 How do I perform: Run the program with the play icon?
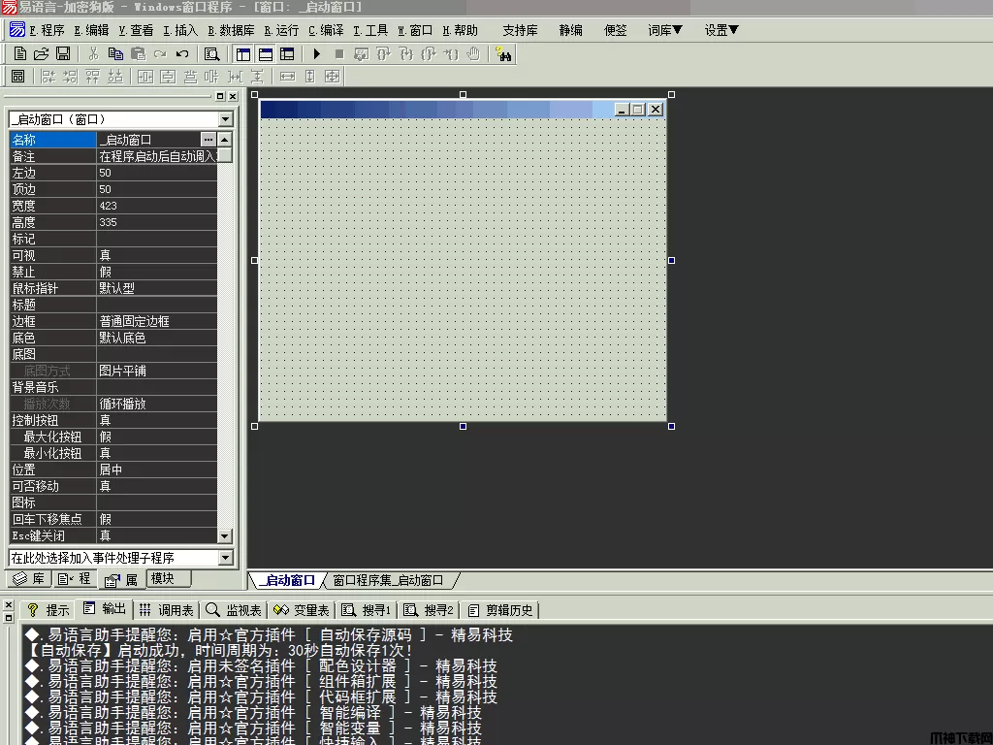click(x=316, y=54)
